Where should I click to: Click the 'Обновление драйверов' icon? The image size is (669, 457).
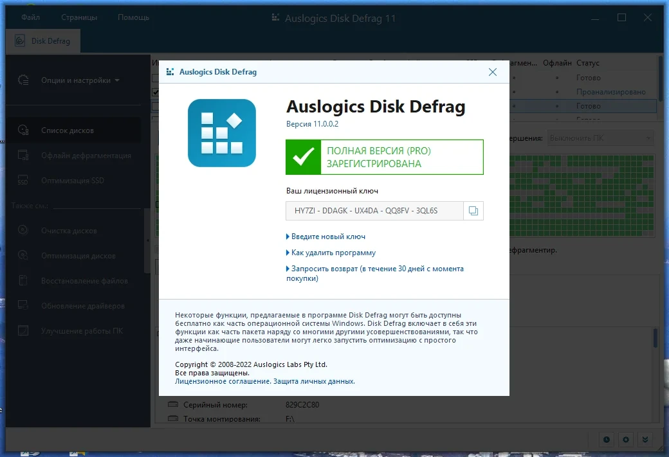pos(23,306)
